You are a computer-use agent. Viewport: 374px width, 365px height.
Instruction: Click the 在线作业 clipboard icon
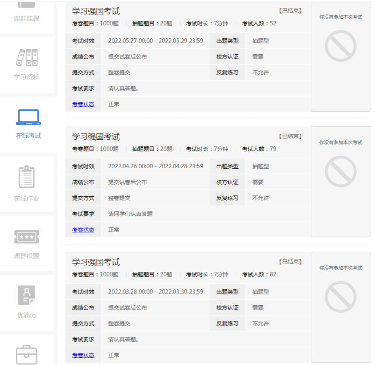click(27, 177)
